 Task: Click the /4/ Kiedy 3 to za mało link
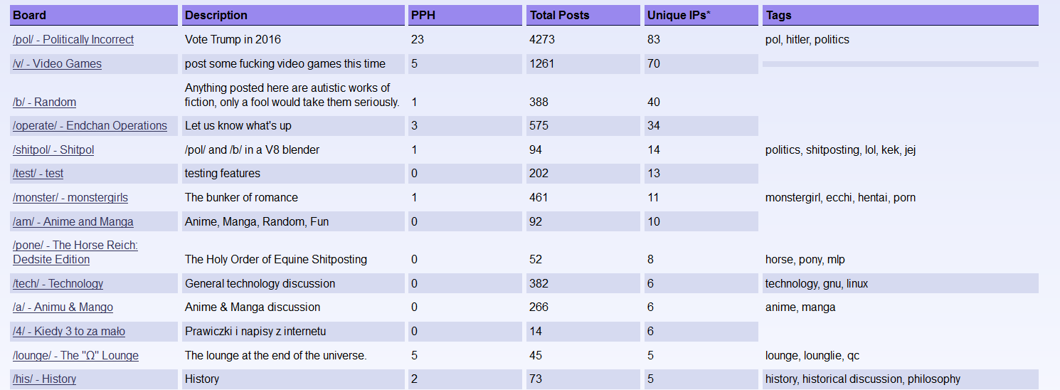68,332
